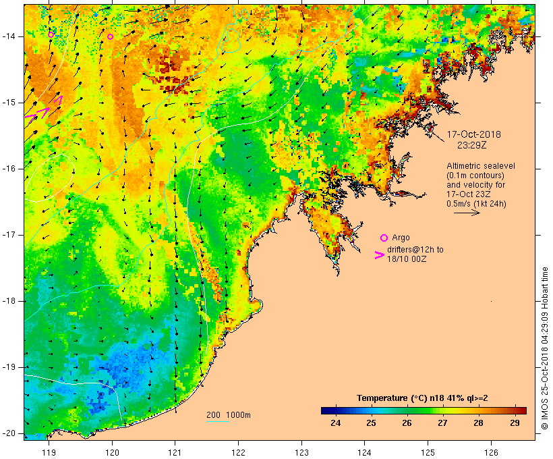Screen dimensions: 553x459
Task: Click the 125 longitude axis label
Action: click(x=428, y=452)
